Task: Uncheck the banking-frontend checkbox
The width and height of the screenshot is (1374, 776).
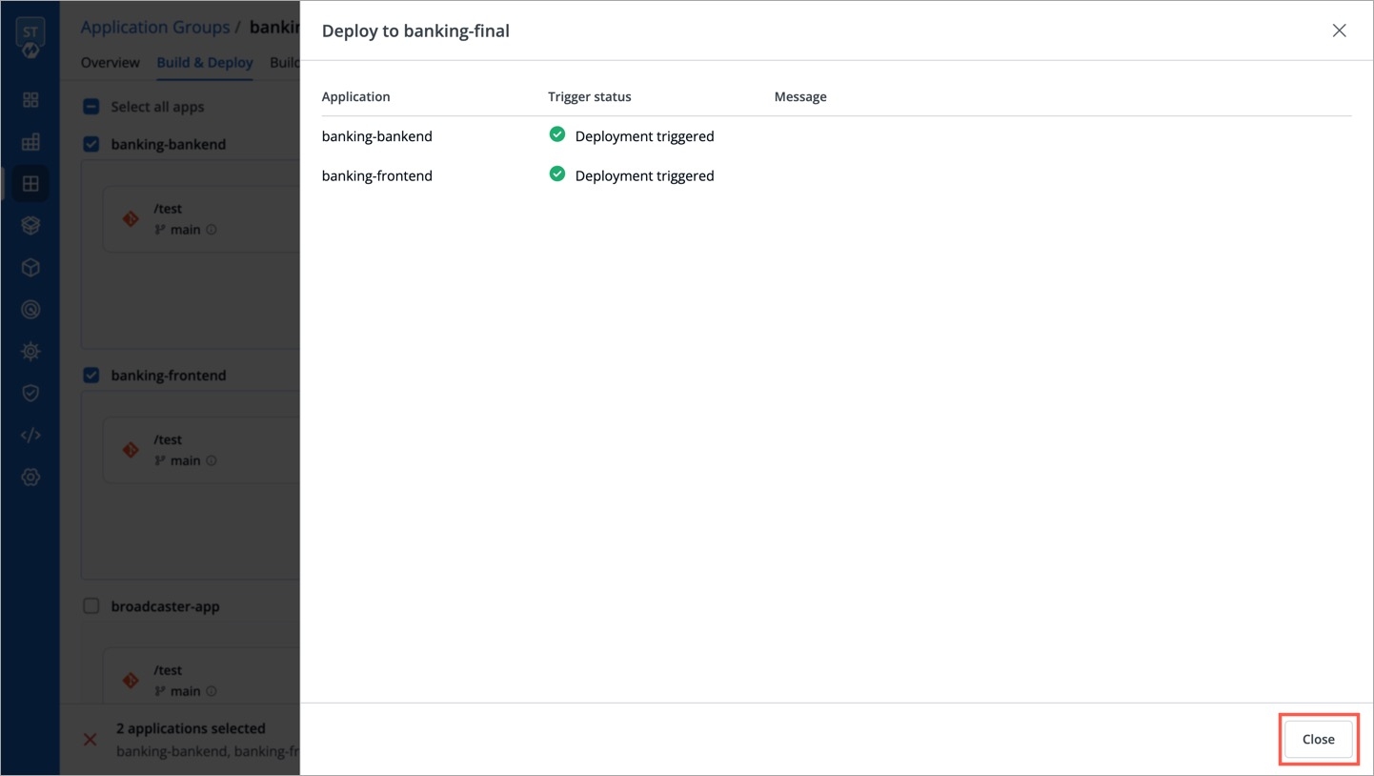Action: point(91,375)
